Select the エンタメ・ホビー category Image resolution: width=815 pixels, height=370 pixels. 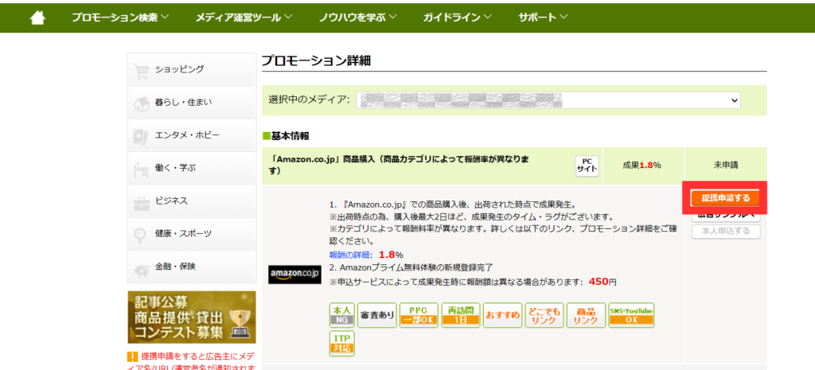[x=191, y=135]
